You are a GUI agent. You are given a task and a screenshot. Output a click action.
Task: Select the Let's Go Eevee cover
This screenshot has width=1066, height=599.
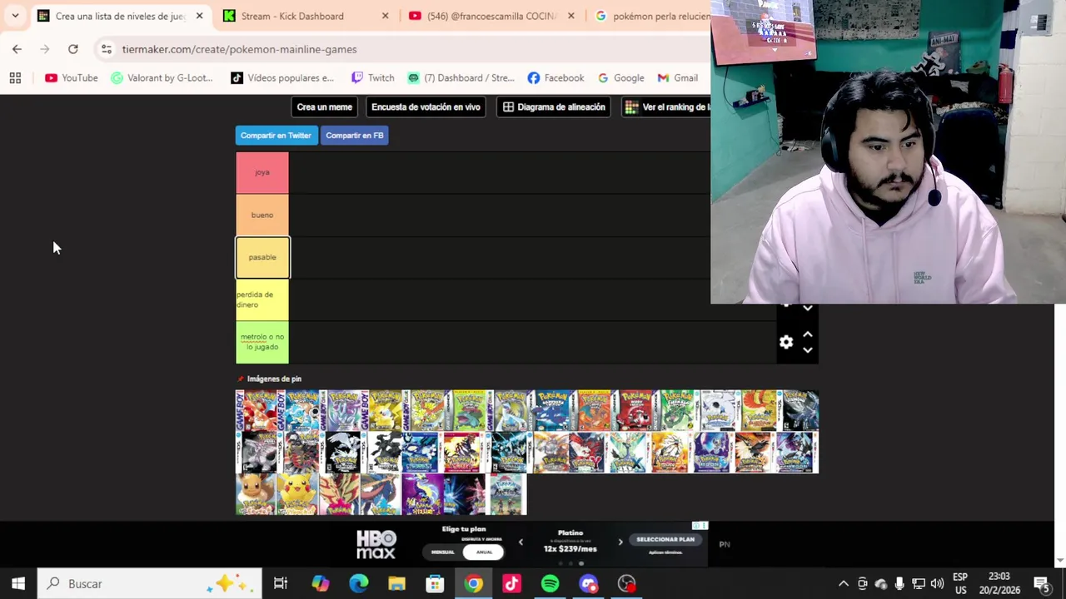coord(257,494)
